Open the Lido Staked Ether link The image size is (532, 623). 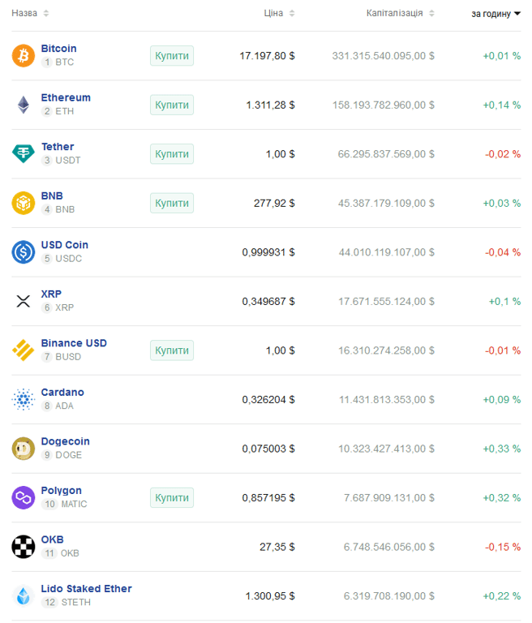[86, 589]
